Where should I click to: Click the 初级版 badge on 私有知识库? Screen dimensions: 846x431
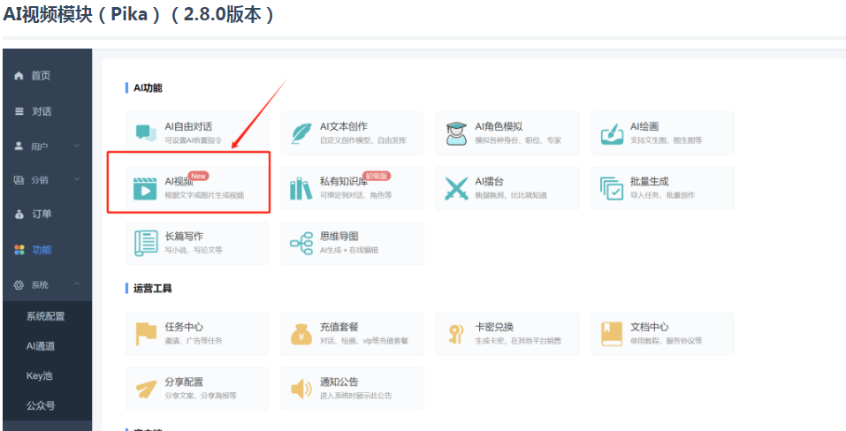(x=377, y=176)
